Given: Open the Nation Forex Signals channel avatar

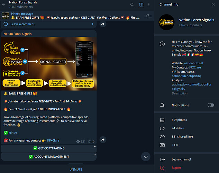Looking at the screenshot, I should tap(166, 22).
